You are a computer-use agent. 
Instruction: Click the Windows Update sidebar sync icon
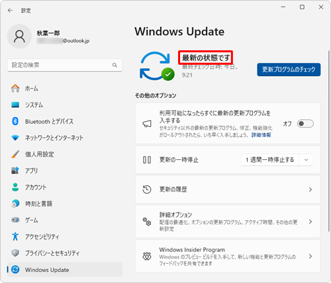click(15, 269)
